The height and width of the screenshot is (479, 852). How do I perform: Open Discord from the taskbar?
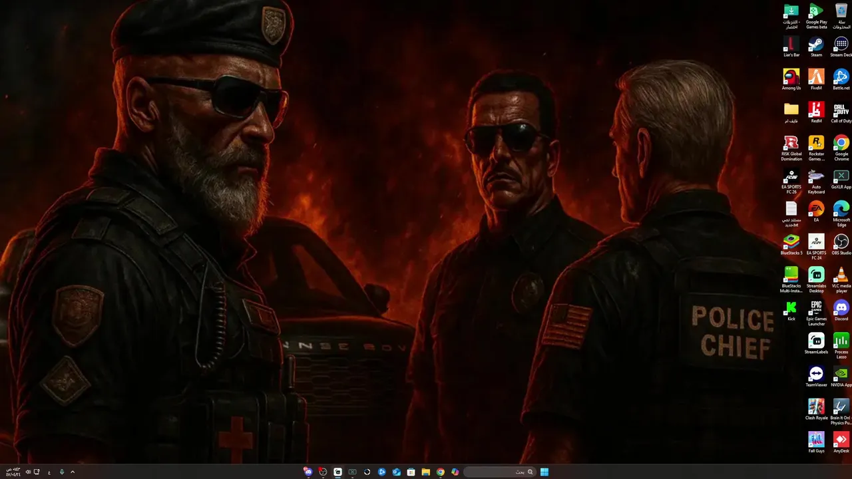point(308,472)
